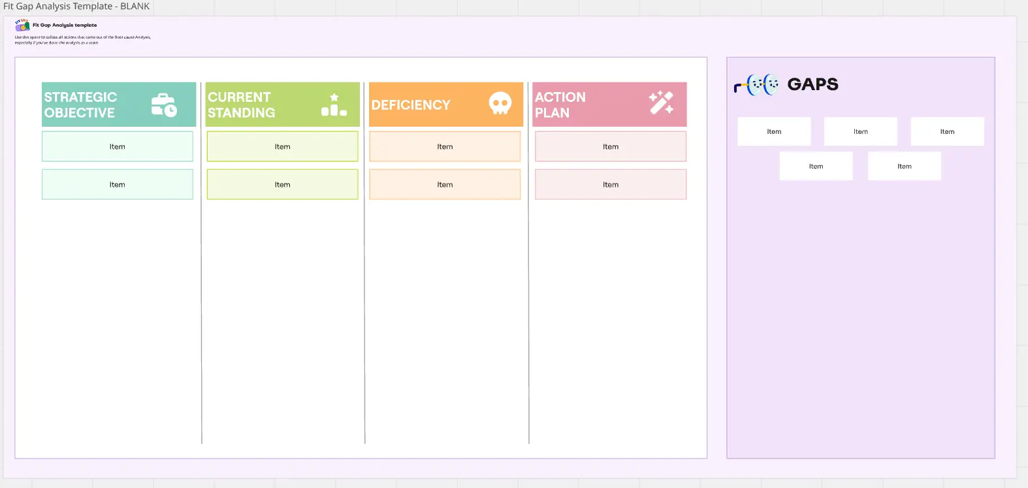Select first Item card under Strategic Objective
The width and height of the screenshot is (1028, 488).
point(118,146)
